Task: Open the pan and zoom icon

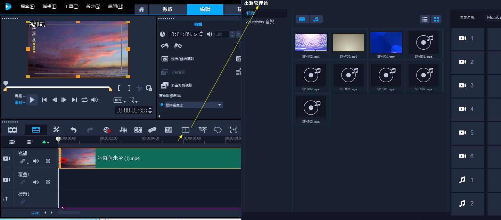Action: pos(234,130)
